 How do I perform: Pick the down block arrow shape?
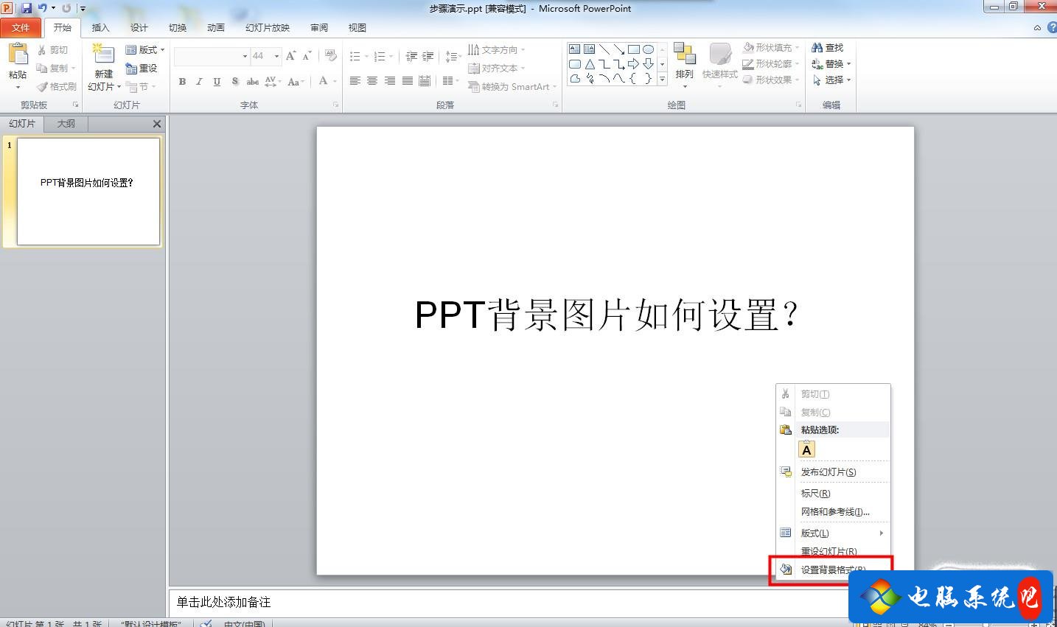coord(648,64)
